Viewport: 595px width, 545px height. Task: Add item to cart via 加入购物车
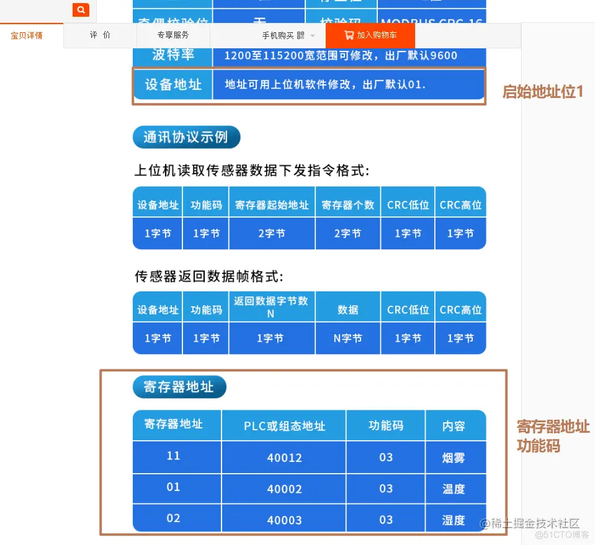(370, 35)
